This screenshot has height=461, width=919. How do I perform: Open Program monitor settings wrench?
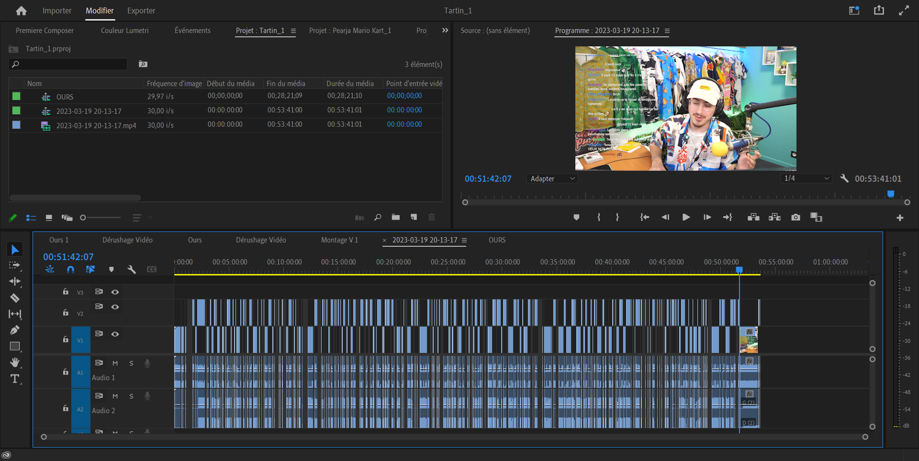[x=844, y=178]
